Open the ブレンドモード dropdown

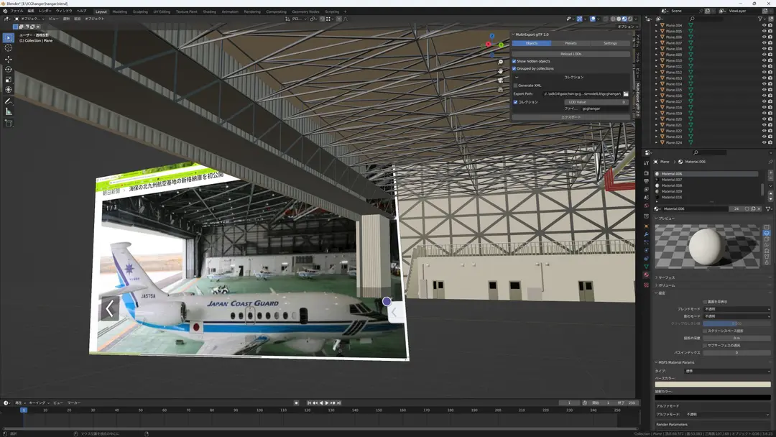coord(736,309)
